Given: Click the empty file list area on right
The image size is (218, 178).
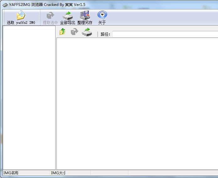Looking at the screenshot, I should point(137,103).
